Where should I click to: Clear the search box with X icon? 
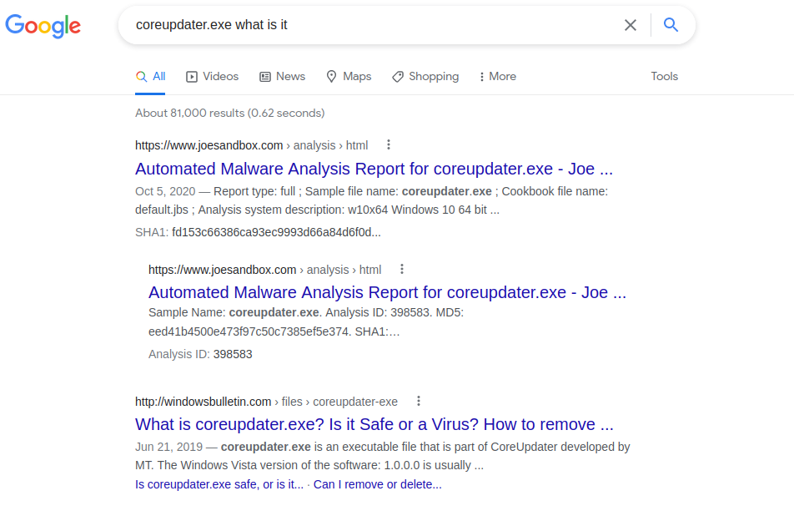630,25
